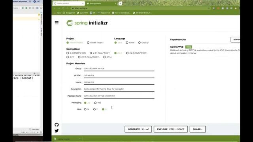Click the SHARE... button

click(198, 129)
